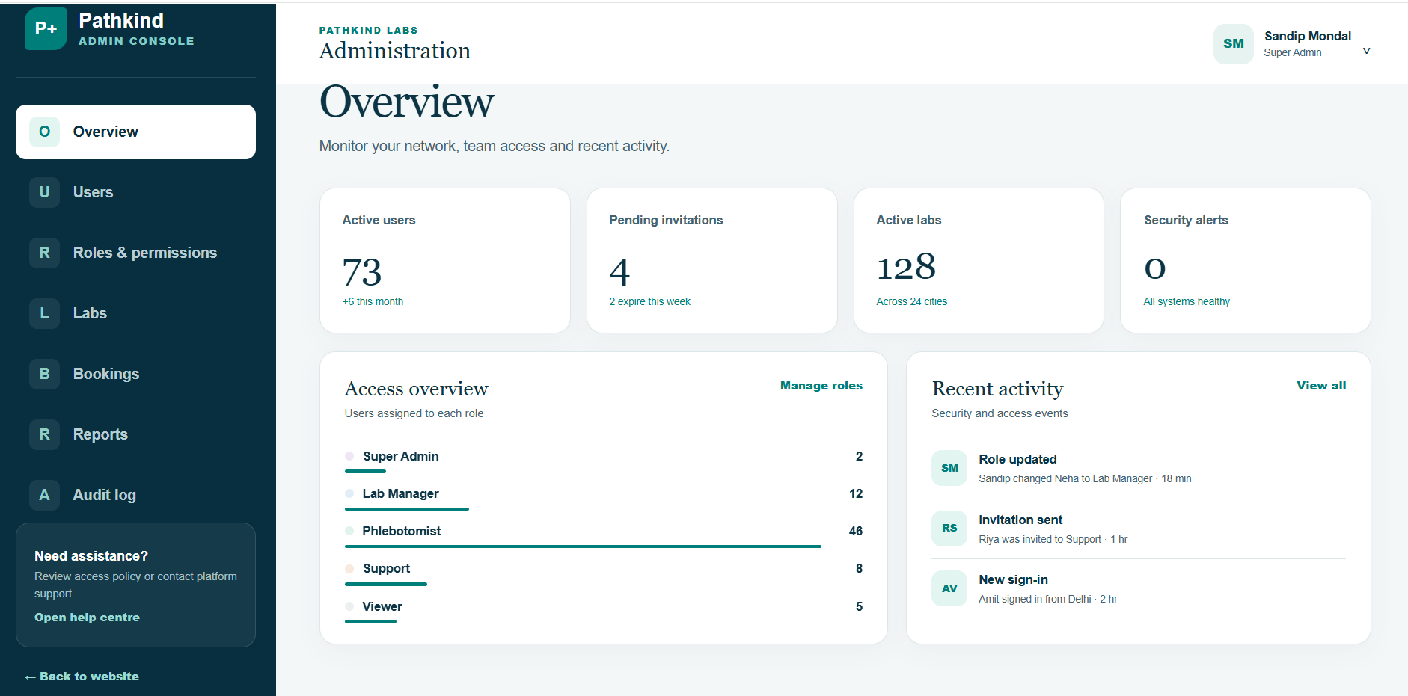Select the Active users card
The image size is (1408, 696).
pos(445,260)
